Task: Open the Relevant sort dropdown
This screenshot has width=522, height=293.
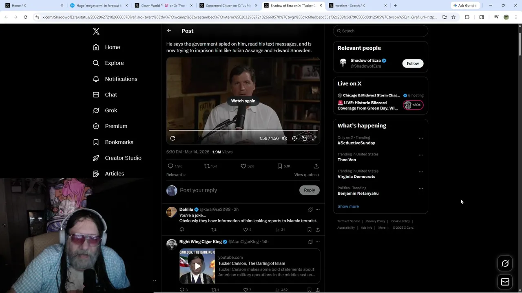Action: pyautogui.click(x=176, y=175)
